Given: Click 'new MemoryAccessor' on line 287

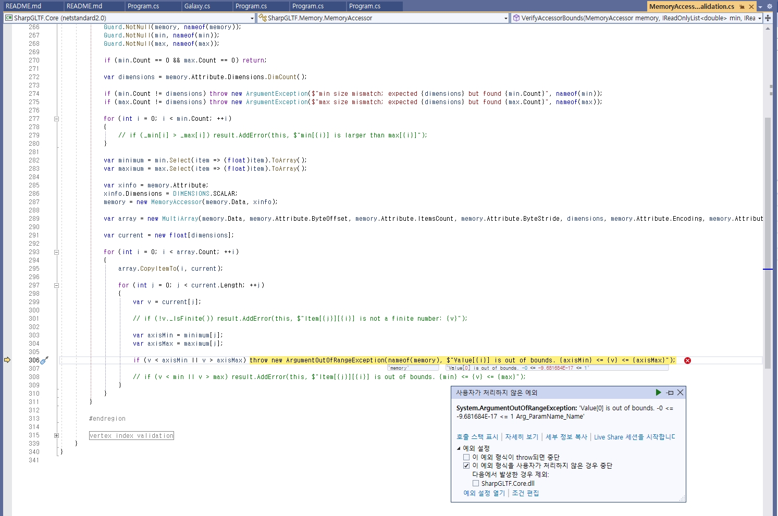Looking at the screenshot, I should (169, 202).
